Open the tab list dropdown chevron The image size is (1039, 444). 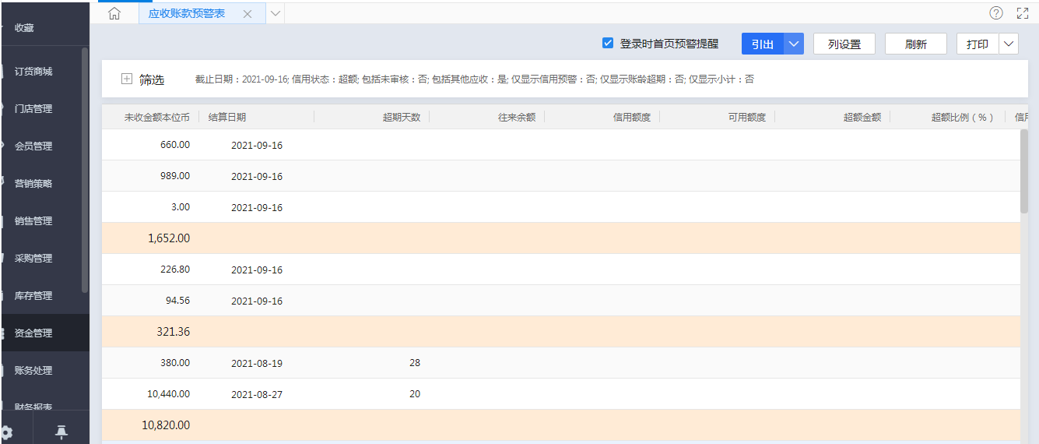coord(276,14)
